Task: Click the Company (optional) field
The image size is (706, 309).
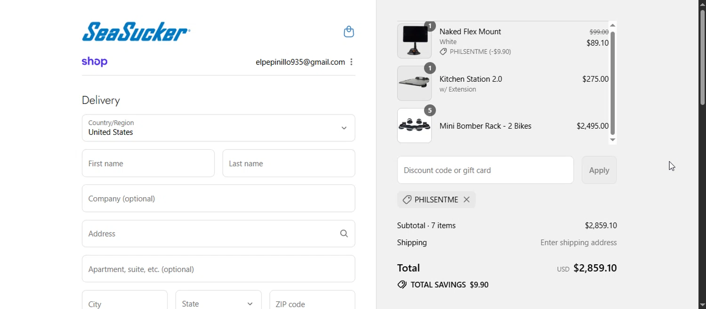Action: pos(218,198)
